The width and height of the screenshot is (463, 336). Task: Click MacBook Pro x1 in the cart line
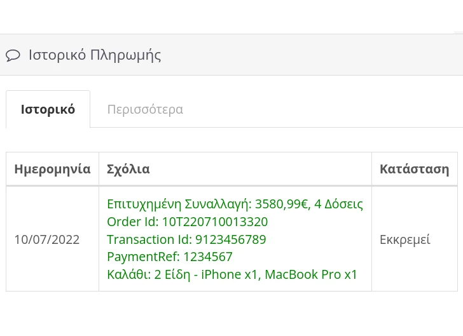[311, 274]
